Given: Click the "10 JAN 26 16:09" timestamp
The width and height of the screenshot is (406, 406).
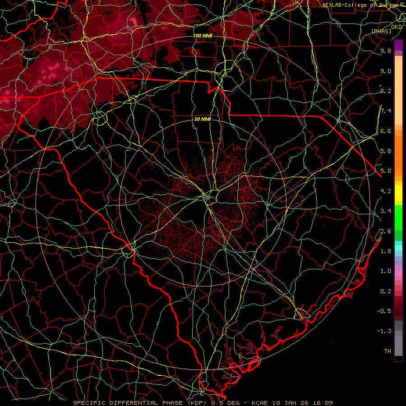Looking at the screenshot, I should tap(302, 403).
